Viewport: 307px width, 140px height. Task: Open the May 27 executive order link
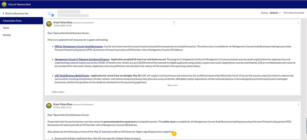[x=106, y=132]
